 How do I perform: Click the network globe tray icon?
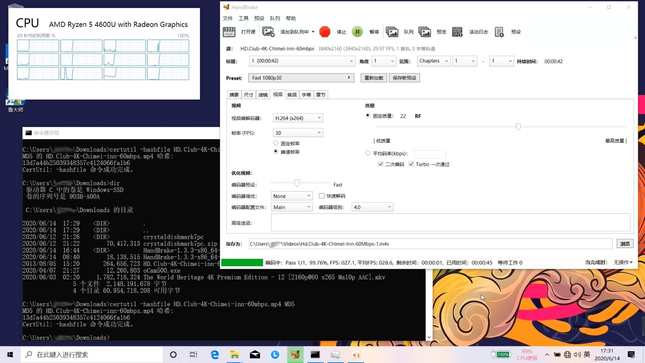[x=568, y=355]
